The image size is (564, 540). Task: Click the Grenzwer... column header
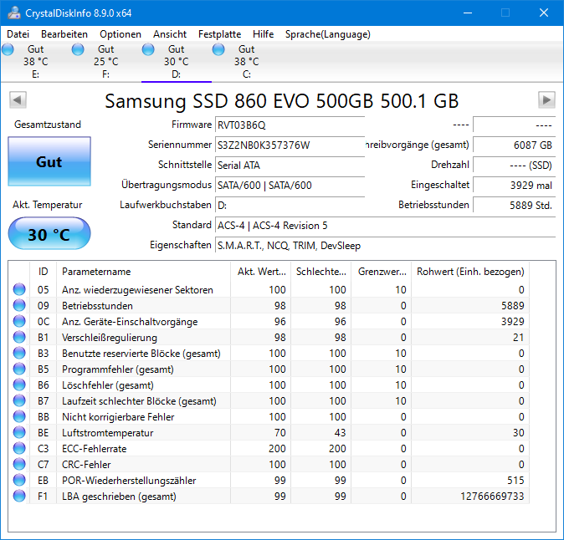click(x=382, y=272)
